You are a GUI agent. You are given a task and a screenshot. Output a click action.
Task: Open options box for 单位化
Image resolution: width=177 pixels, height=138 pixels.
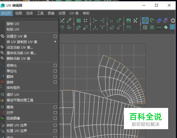pos(55,71)
